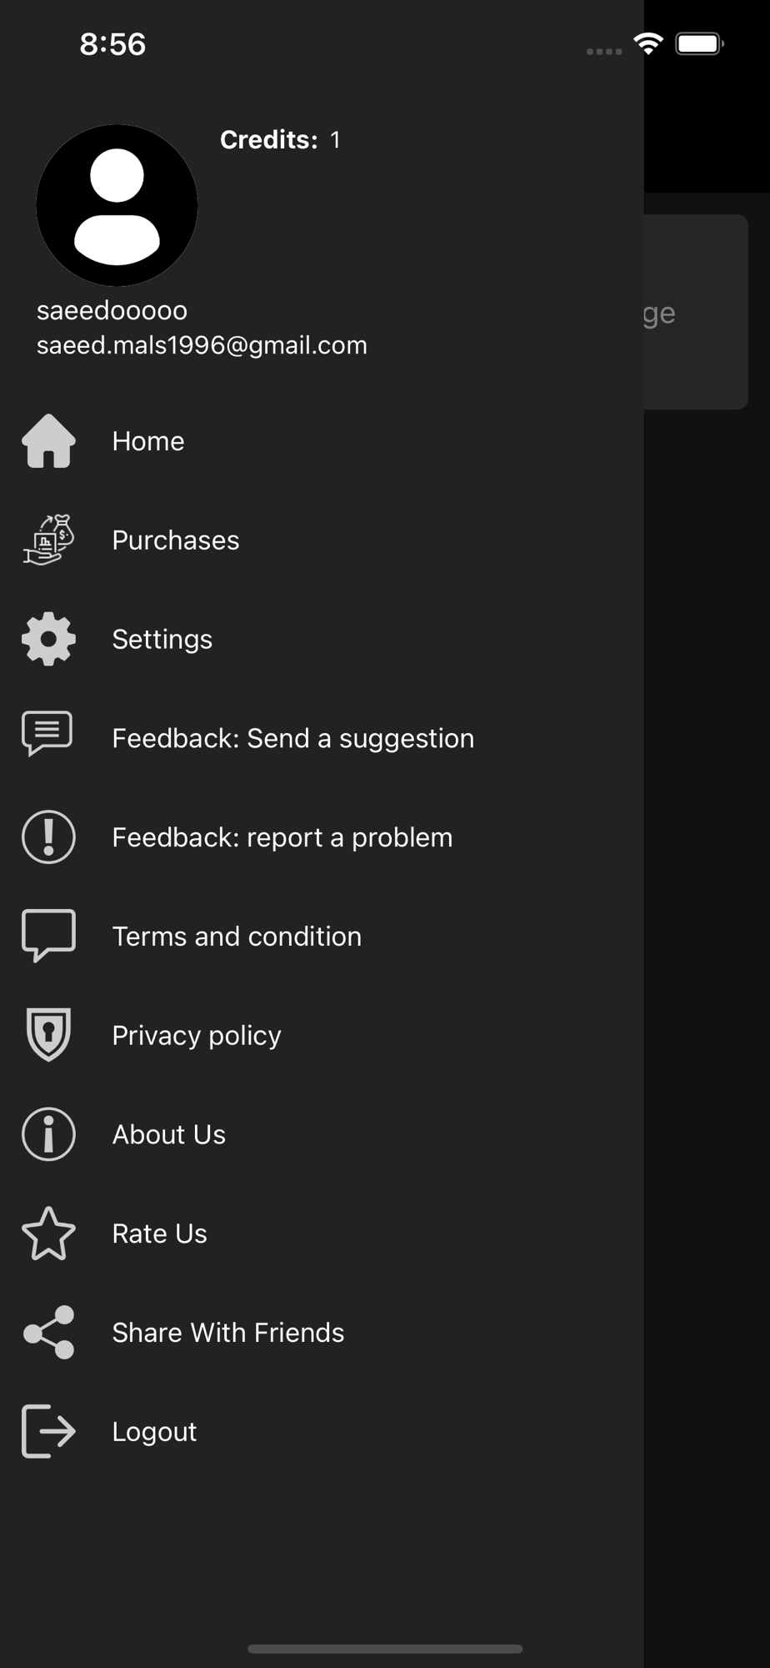Tap the Rate Us star icon
Screen dimensions: 770x1668
click(x=48, y=1233)
